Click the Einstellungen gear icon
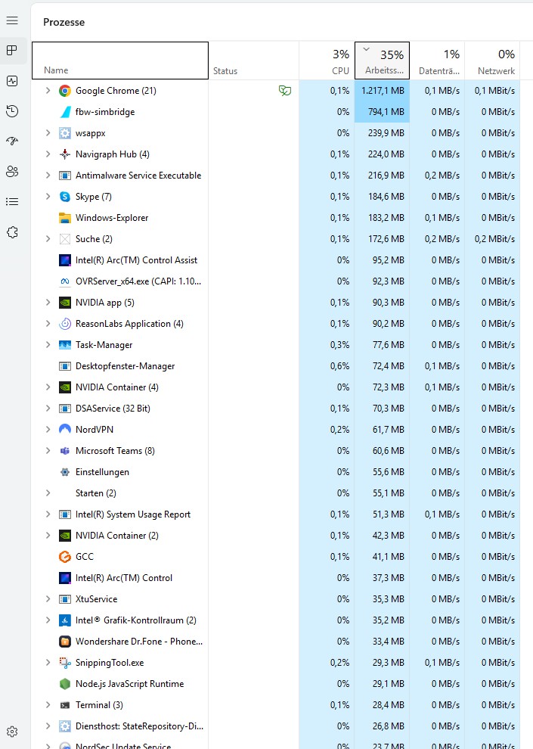The image size is (533, 749). 65,472
